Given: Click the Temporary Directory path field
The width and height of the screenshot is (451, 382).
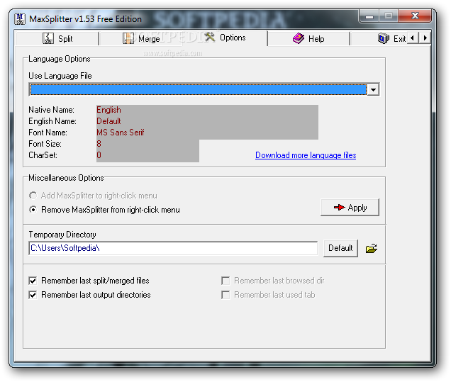Looking at the screenshot, I should [173, 248].
